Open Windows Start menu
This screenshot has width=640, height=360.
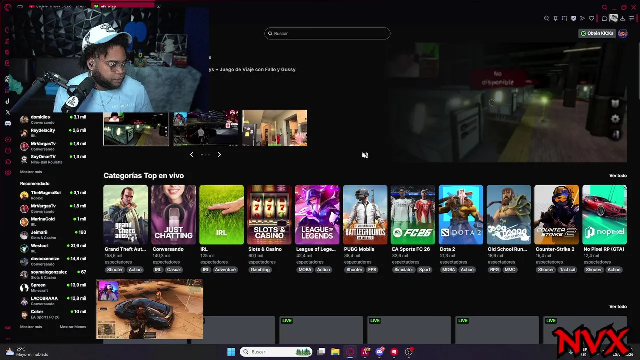231,352
